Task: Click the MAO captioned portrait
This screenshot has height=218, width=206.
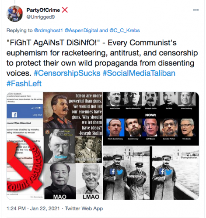Action: pyautogui.click(x=60, y=181)
